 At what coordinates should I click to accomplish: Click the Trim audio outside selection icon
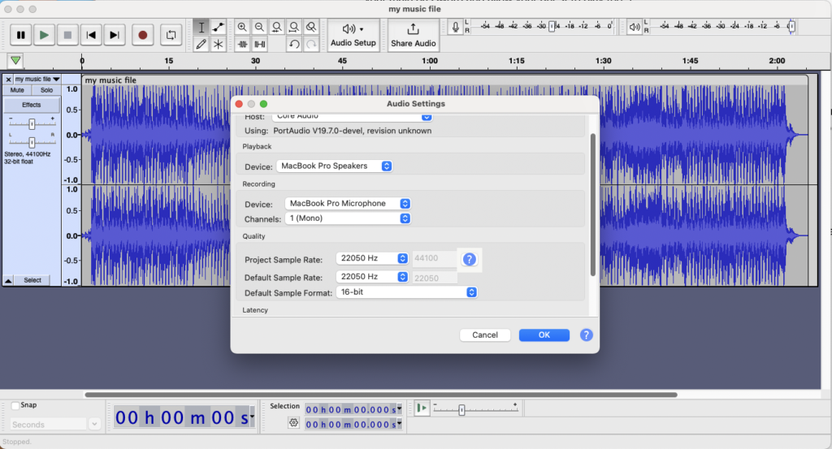point(242,44)
